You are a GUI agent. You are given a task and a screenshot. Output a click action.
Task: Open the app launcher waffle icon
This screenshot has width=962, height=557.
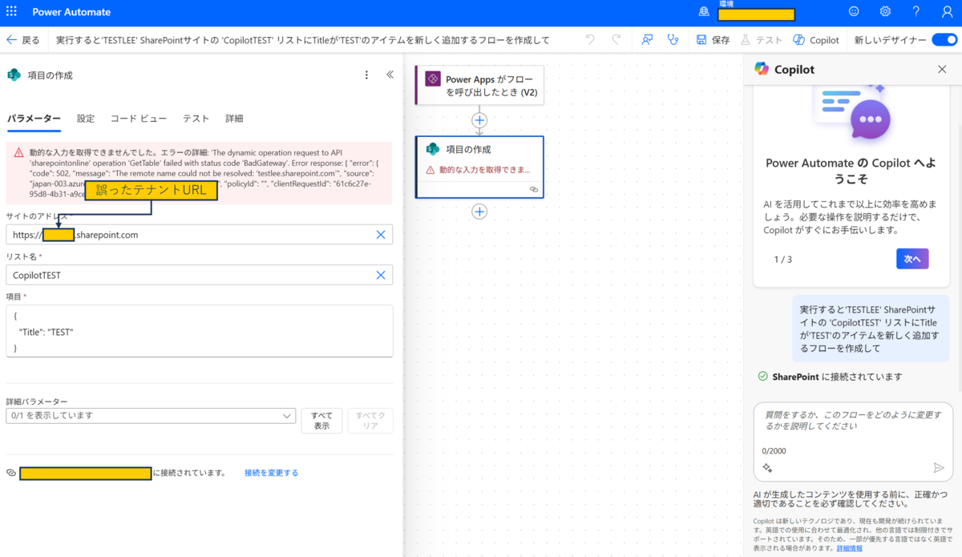pyautogui.click(x=11, y=12)
